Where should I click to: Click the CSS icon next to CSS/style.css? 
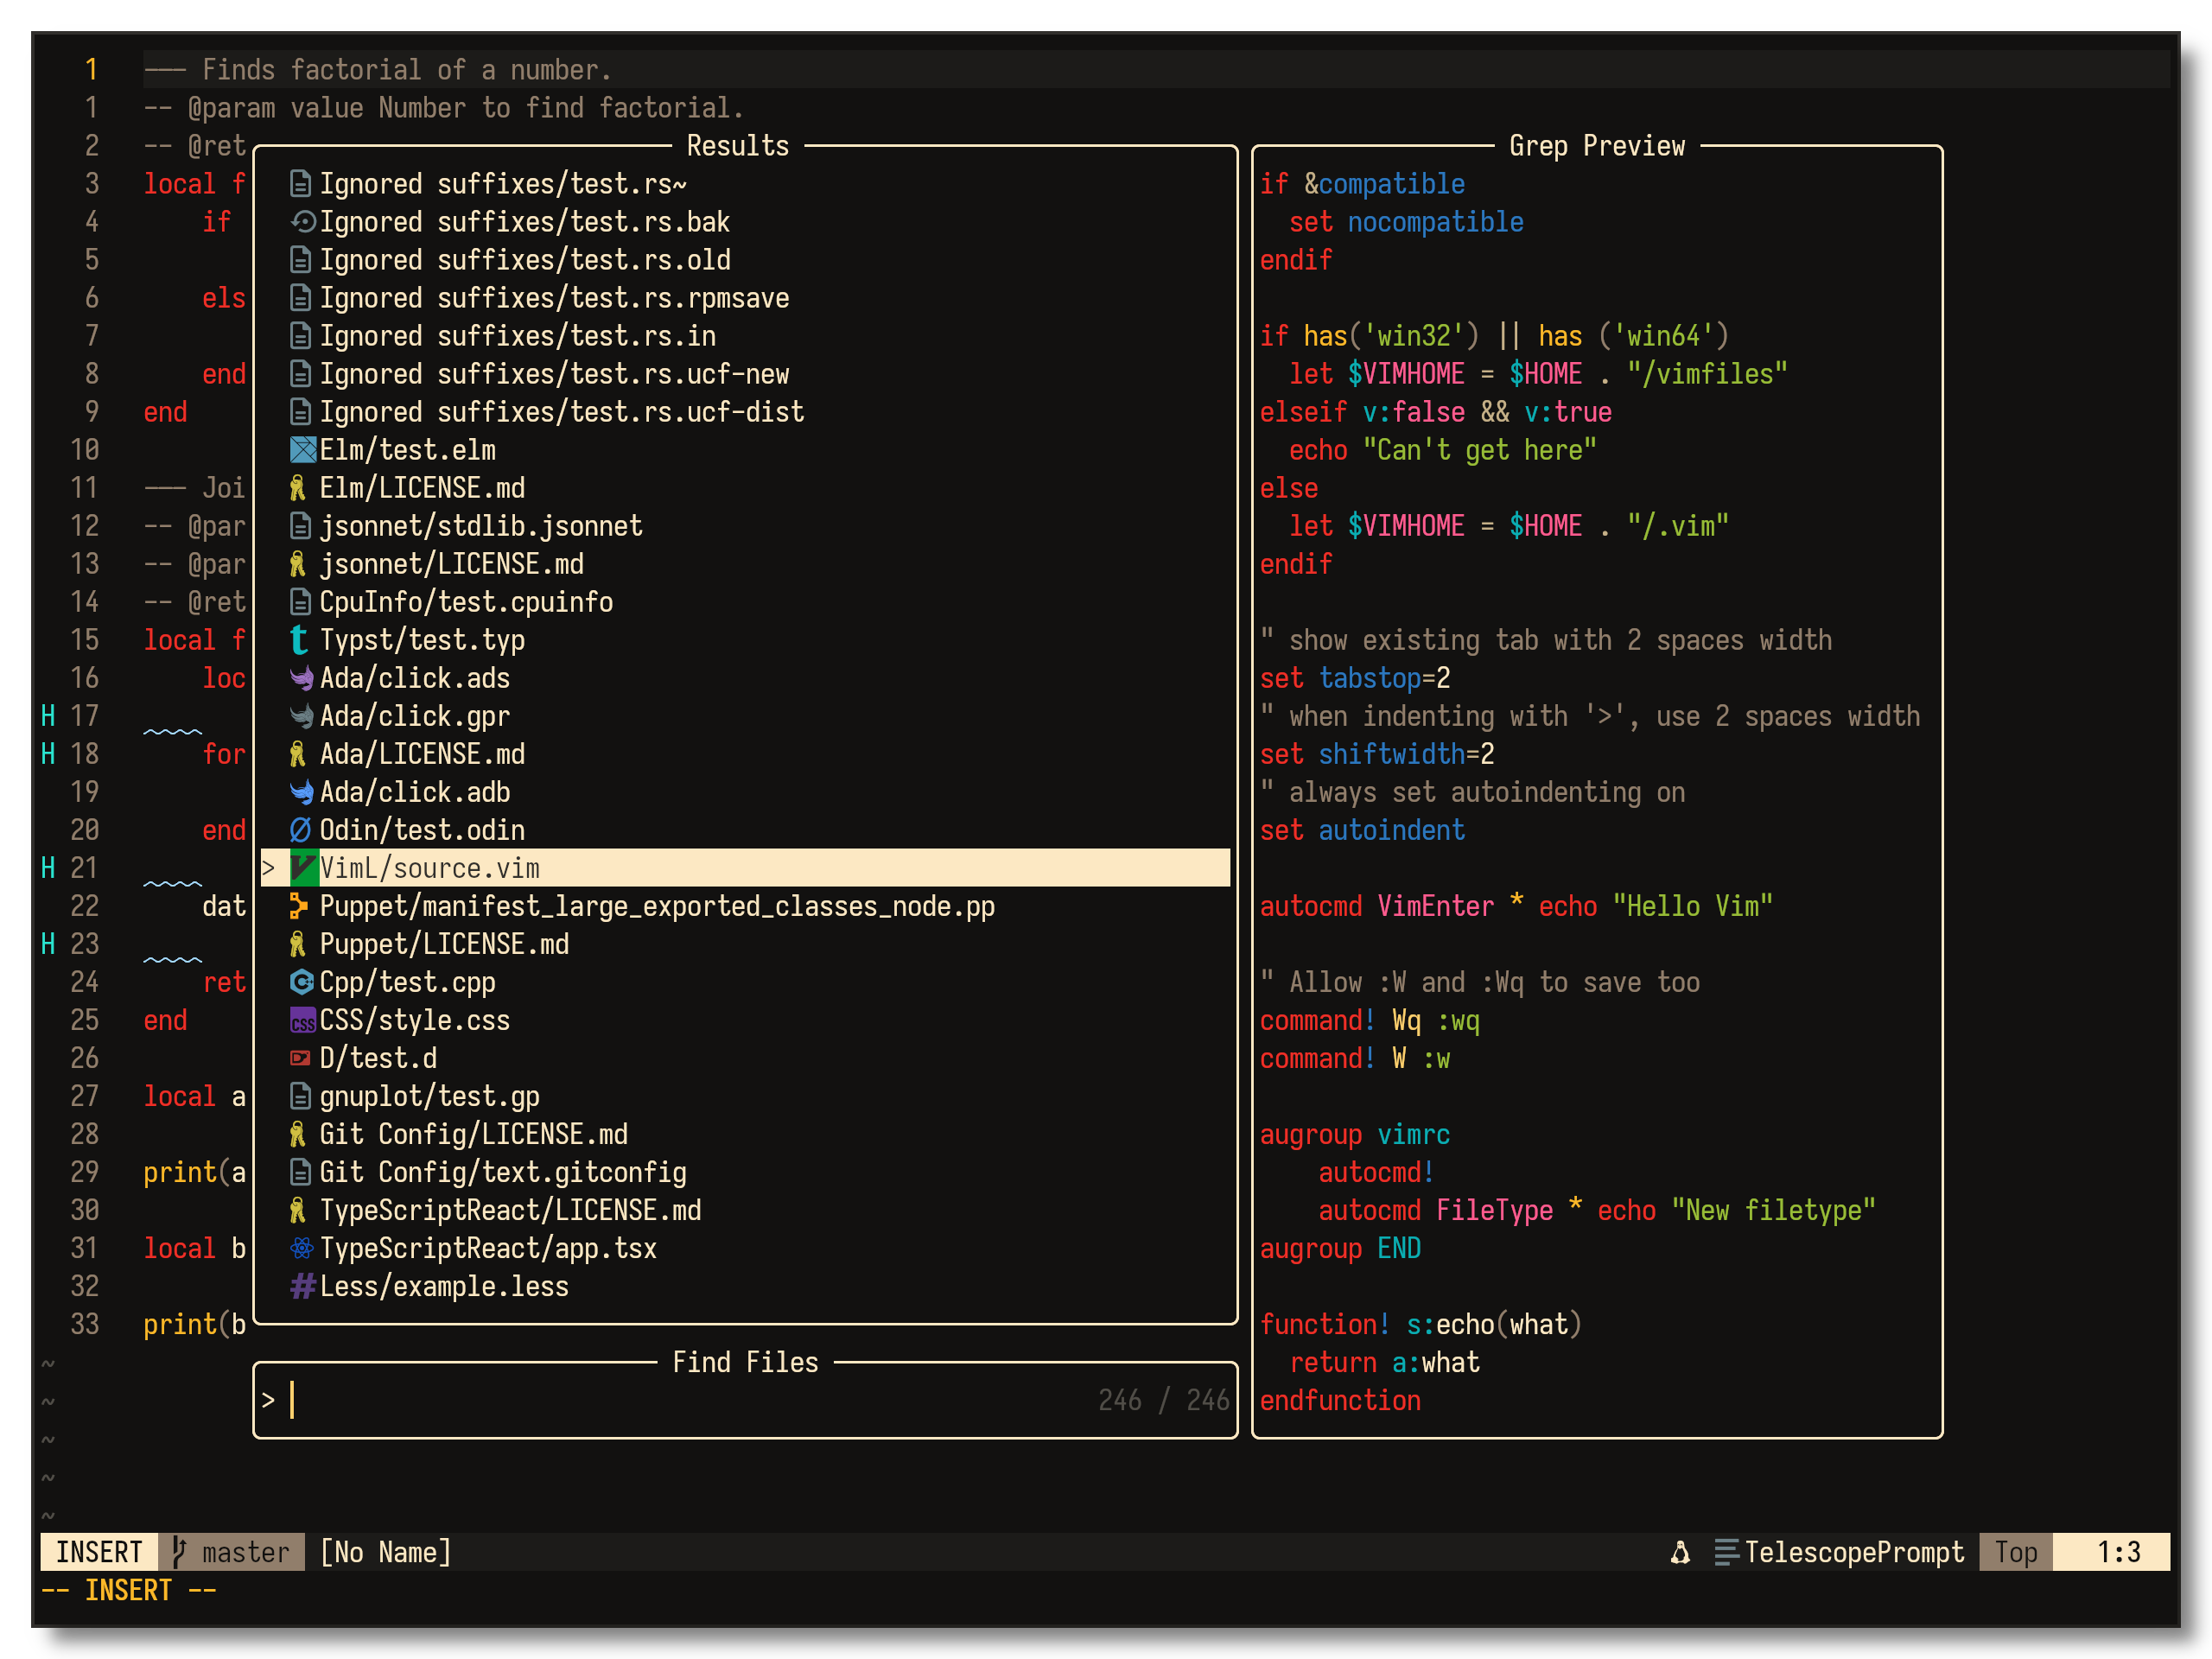302,1021
